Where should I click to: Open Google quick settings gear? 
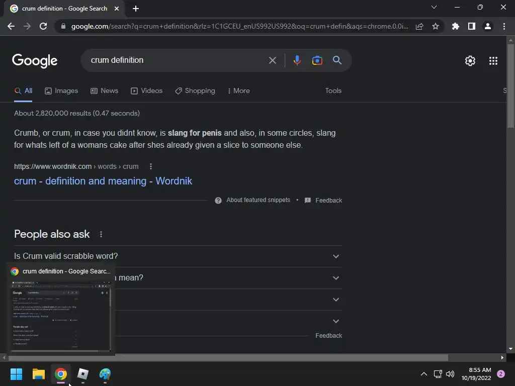tap(470, 61)
